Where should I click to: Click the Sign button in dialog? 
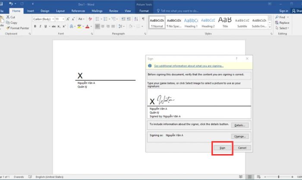222,148
